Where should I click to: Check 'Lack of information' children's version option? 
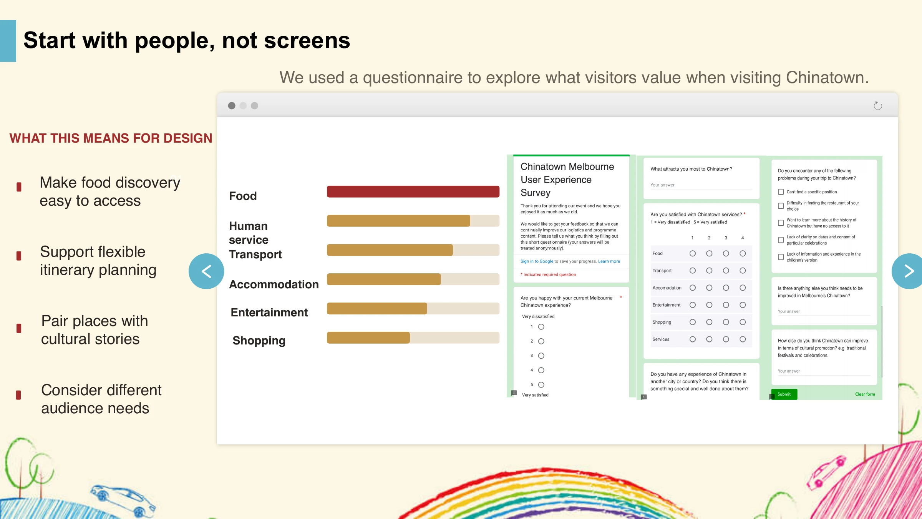[x=781, y=257]
